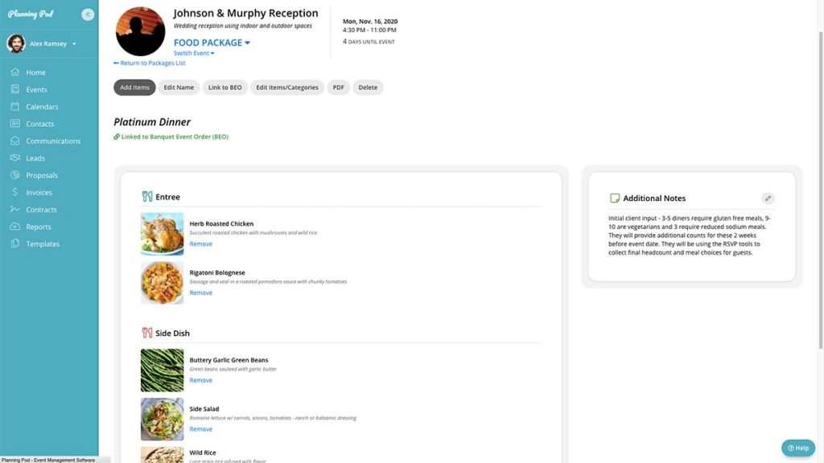Screen dimensions: 824x463
Task: Click the Leads handshake icon
Action: pyautogui.click(x=14, y=158)
